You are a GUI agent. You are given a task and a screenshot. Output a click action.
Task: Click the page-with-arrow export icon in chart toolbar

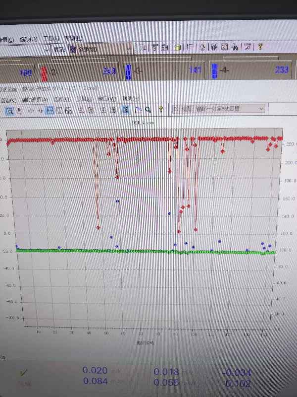(x=138, y=110)
